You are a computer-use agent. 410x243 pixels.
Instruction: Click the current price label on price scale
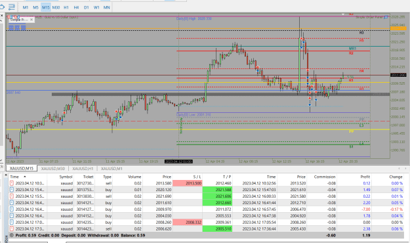[x=398, y=75]
